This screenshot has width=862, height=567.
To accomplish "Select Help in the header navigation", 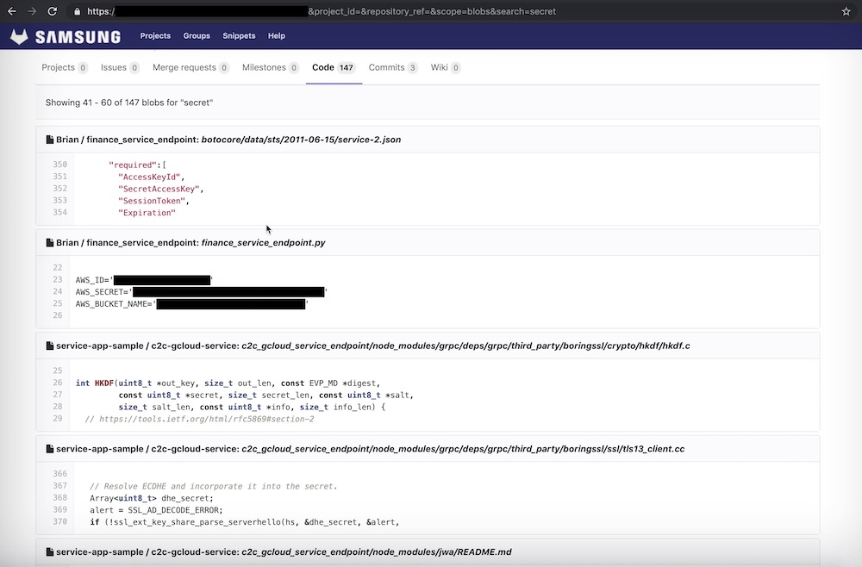I will [x=276, y=36].
